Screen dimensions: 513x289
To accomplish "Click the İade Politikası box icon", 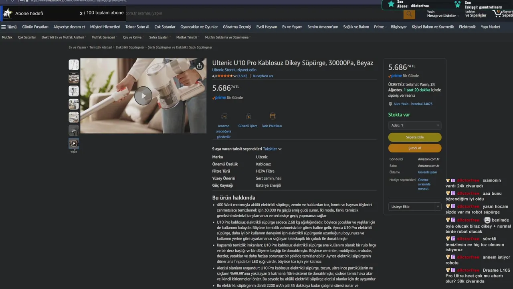I will click(x=273, y=116).
